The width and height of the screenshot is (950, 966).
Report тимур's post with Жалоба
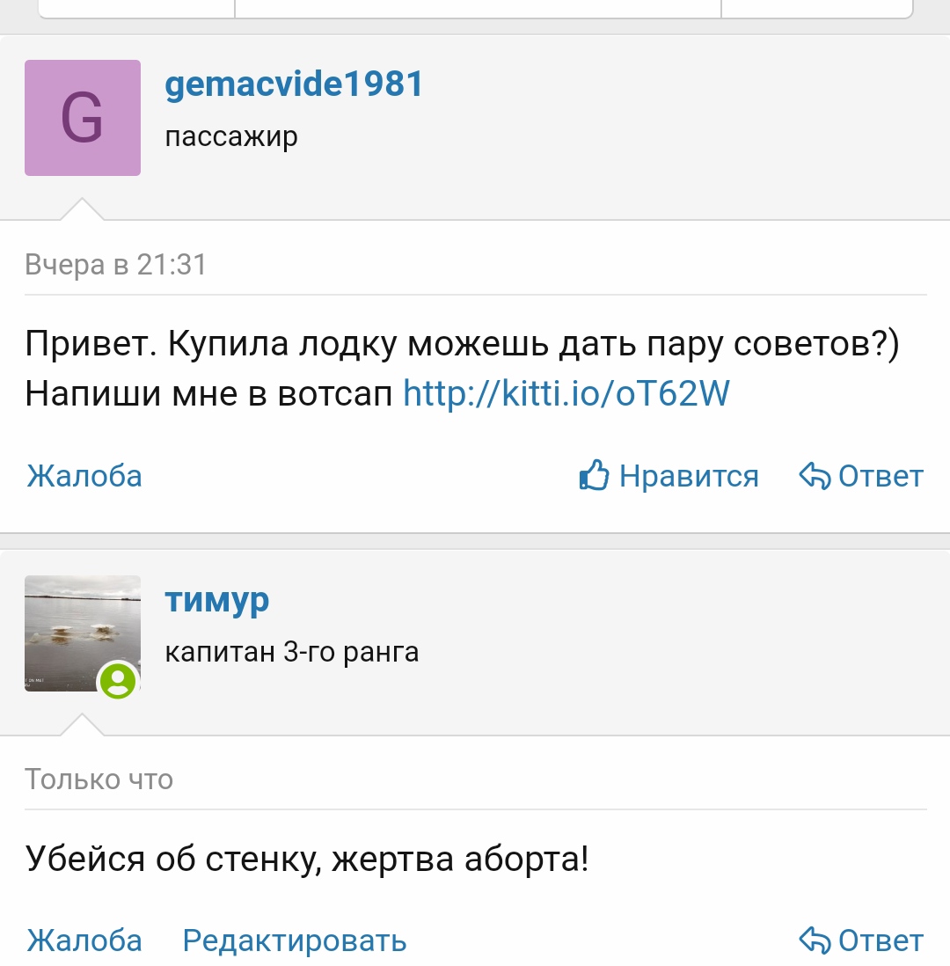[x=84, y=940]
